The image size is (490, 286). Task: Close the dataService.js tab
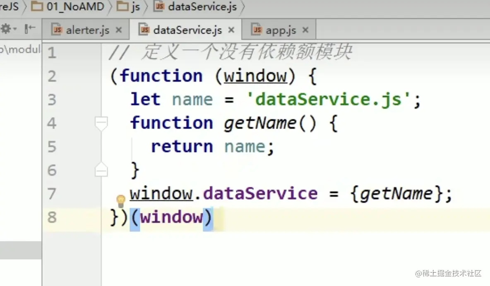[231, 30]
